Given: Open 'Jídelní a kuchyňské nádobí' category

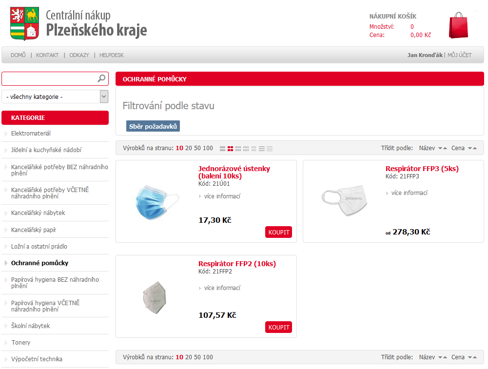Looking at the screenshot, I should [46, 150].
